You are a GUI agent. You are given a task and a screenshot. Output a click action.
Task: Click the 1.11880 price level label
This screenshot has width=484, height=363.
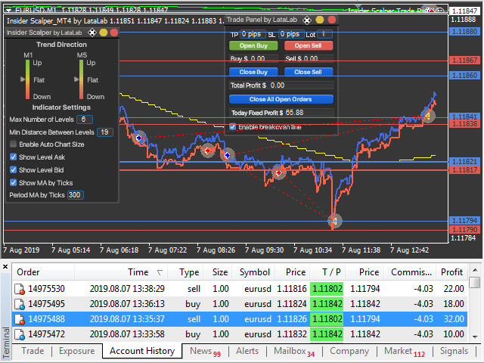[x=464, y=32]
